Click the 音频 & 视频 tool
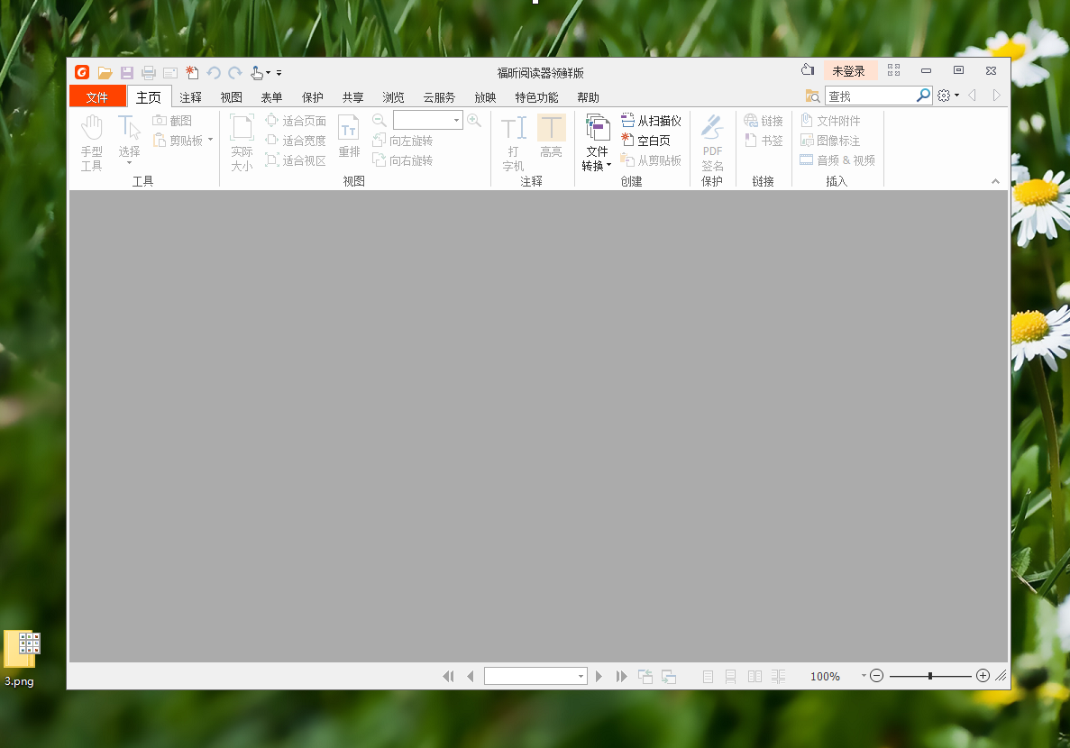The image size is (1070, 748). coord(838,160)
